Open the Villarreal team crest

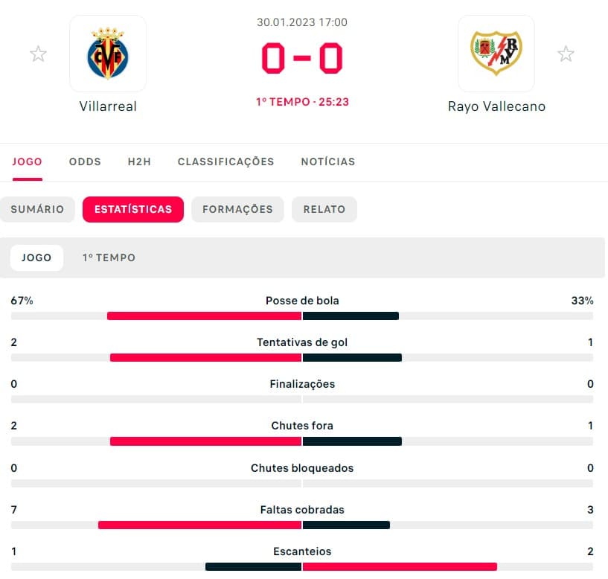pyautogui.click(x=108, y=54)
